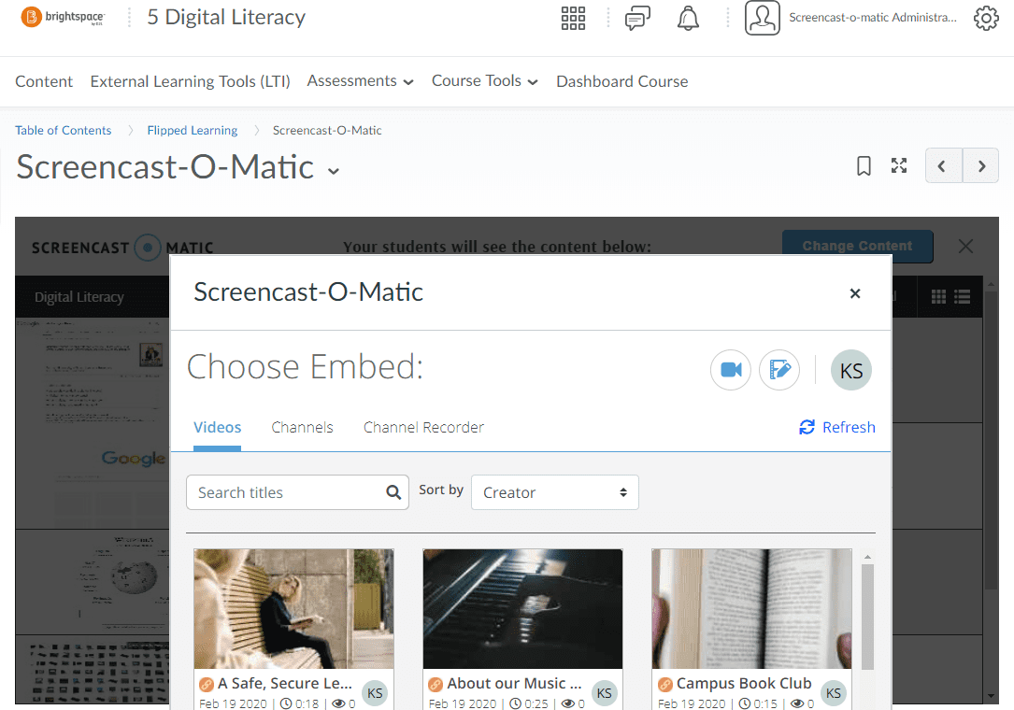Click the link icon beside Campus Book Club
This screenshot has width=1014, height=710.
coord(664,684)
